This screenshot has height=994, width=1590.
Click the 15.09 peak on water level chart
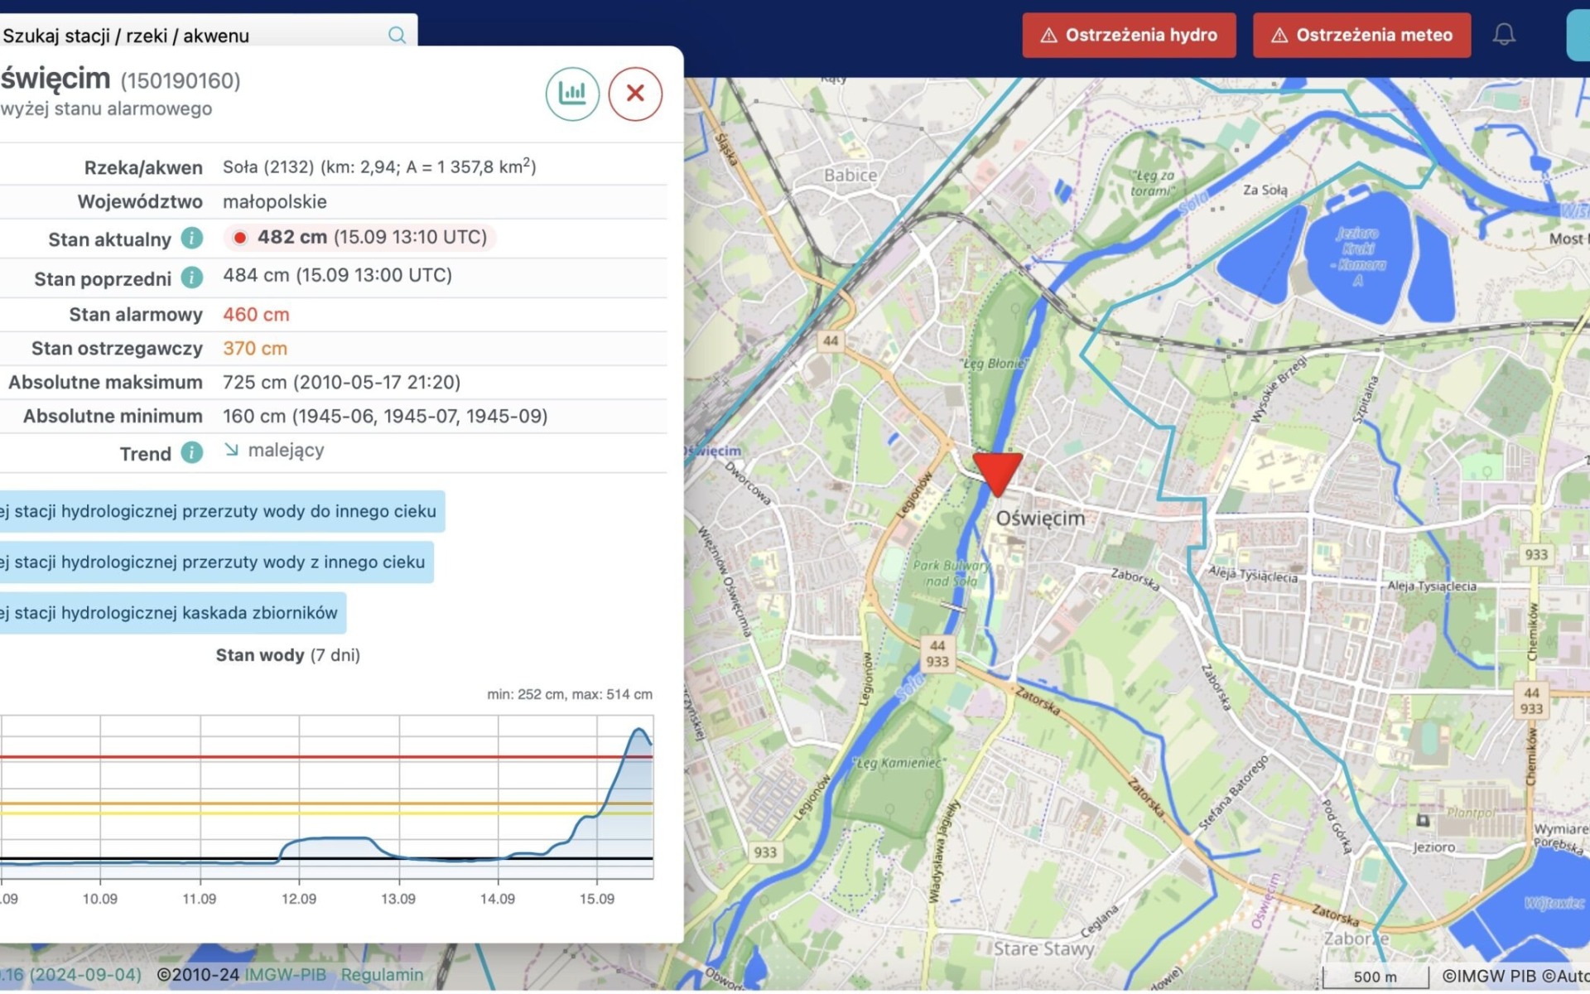(639, 730)
